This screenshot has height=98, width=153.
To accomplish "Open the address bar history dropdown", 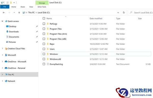I will (x=118, y=13).
